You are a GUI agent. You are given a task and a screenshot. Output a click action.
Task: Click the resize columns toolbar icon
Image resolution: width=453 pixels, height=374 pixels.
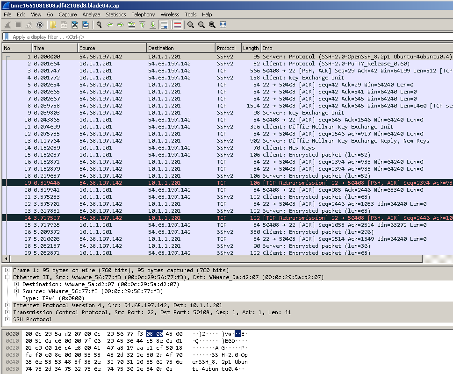[223, 25]
